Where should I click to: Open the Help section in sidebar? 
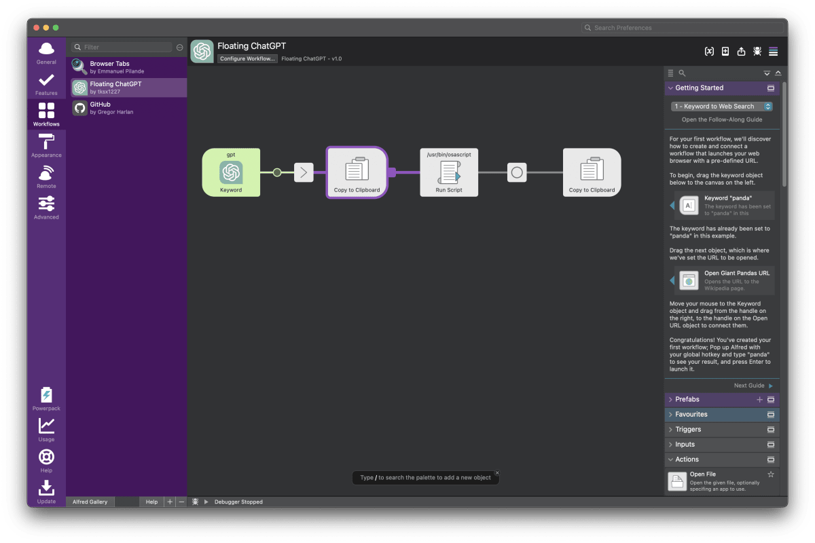tap(46, 461)
